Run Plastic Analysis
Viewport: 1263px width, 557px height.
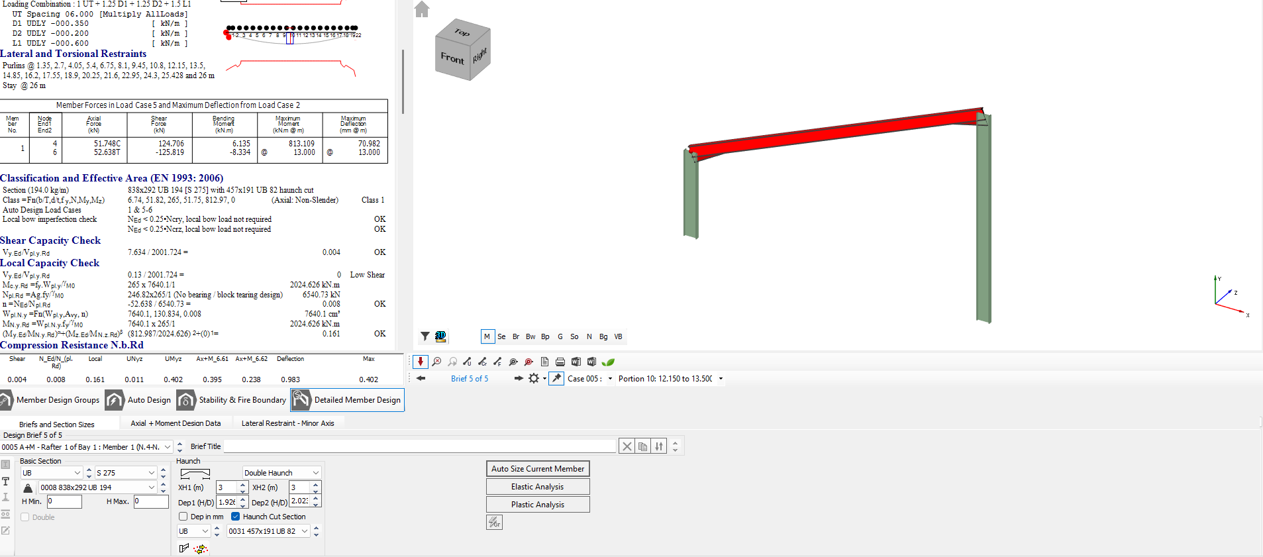click(537, 505)
